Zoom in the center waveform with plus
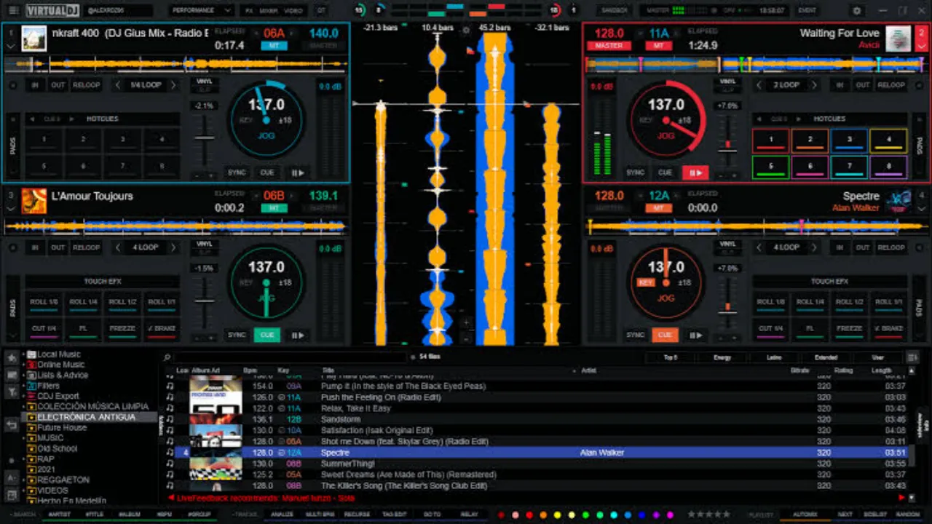The width and height of the screenshot is (932, 524). [466, 322]
